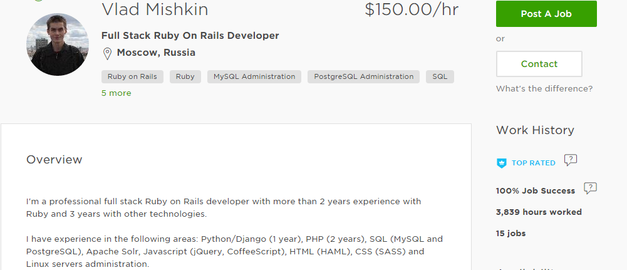Click the Top Rated crown badge icon

tap(502, 164)
